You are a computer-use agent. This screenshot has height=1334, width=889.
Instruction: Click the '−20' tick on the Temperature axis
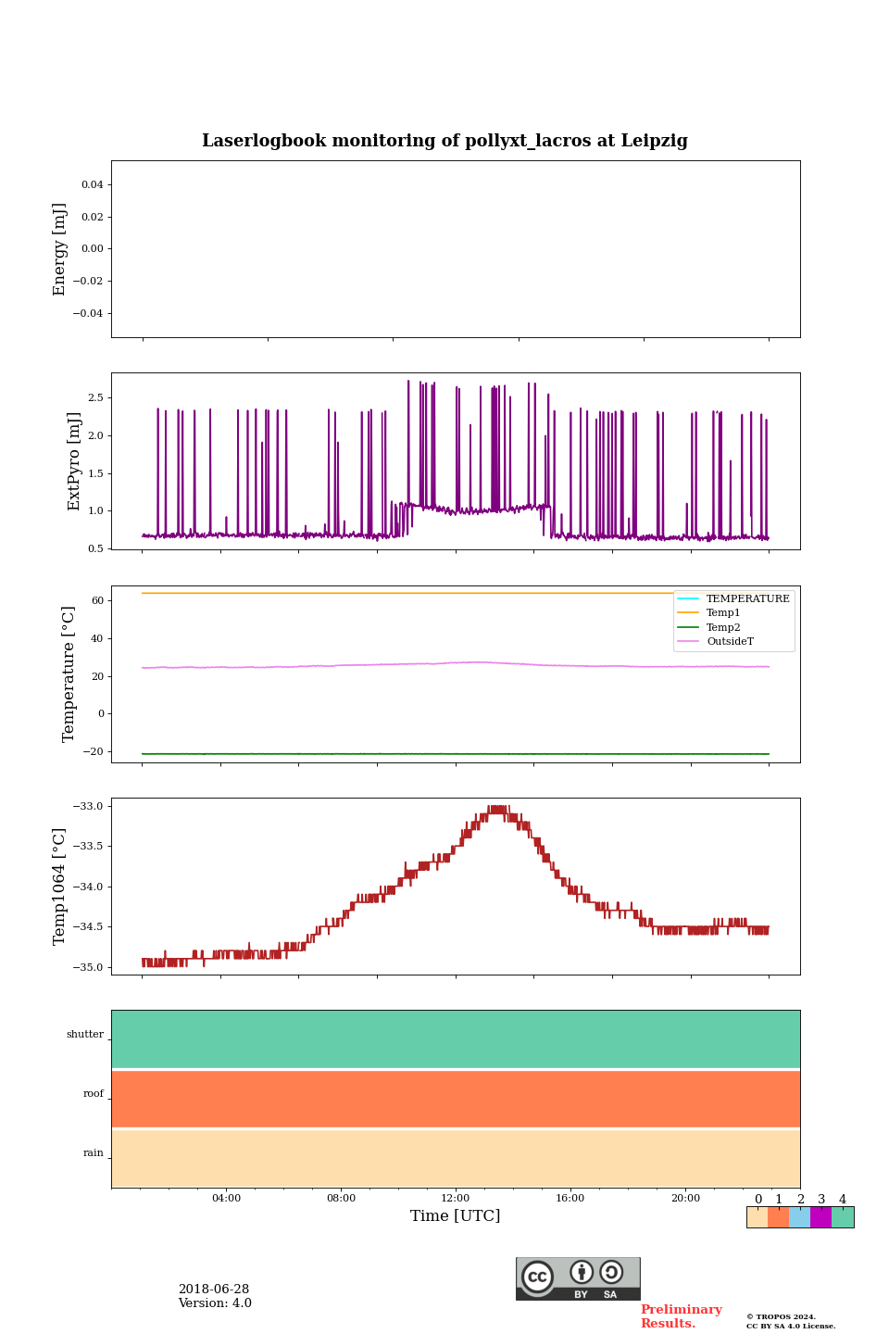click(94, 751)
